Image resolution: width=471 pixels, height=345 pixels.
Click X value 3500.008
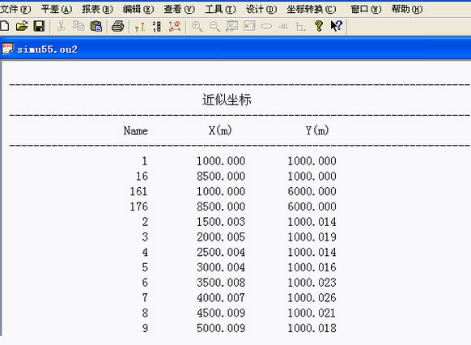221,283
